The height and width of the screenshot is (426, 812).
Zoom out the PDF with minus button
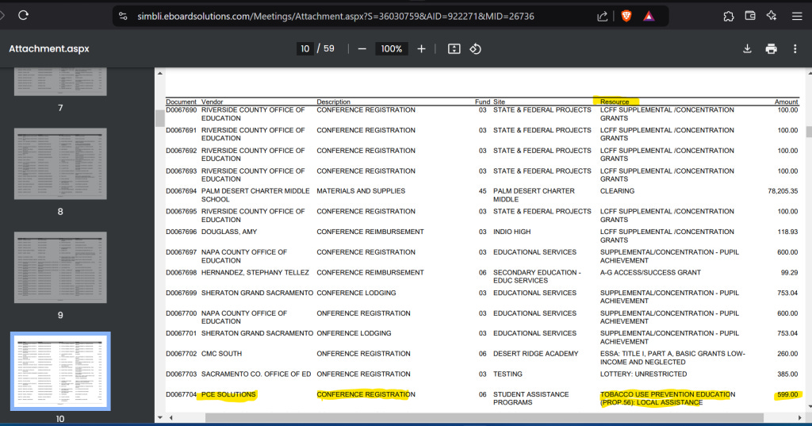coord(362,48)
